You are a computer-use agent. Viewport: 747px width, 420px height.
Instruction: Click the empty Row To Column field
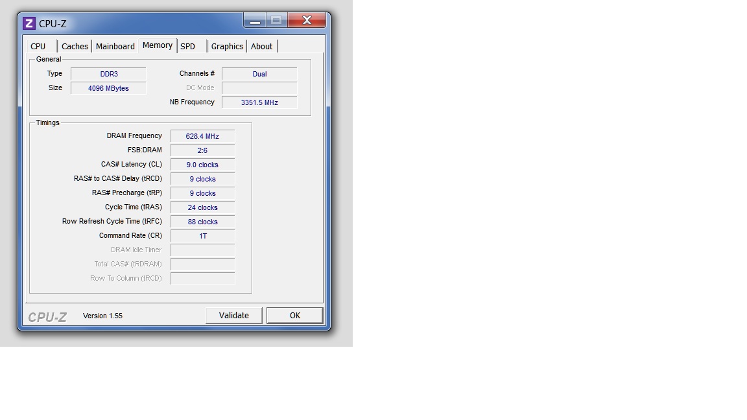202,279
